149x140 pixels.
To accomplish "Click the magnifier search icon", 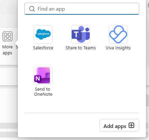I will pos(32,9).
